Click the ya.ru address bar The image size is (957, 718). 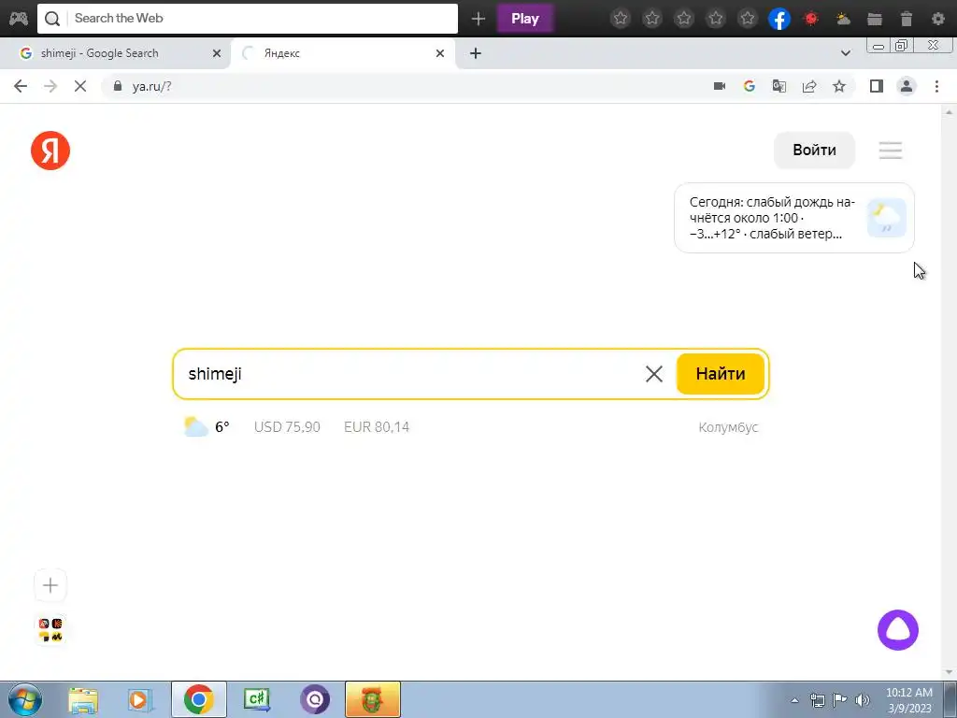(403, 86)
